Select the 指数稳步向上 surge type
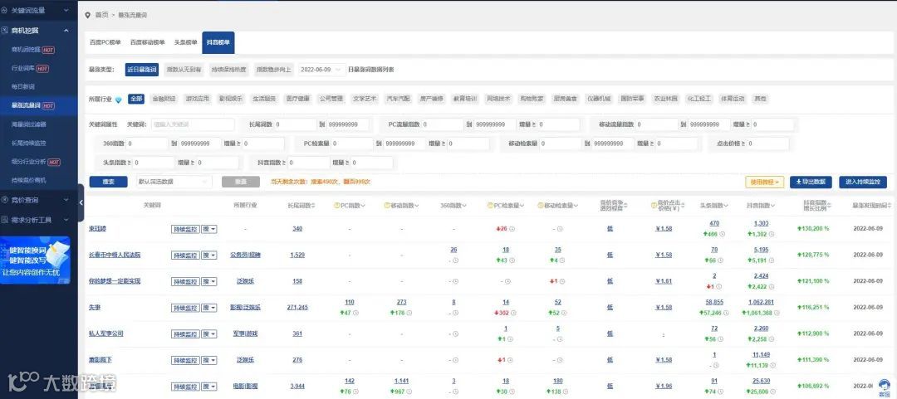This screenshot has width=897, height=399. [273, 70]
